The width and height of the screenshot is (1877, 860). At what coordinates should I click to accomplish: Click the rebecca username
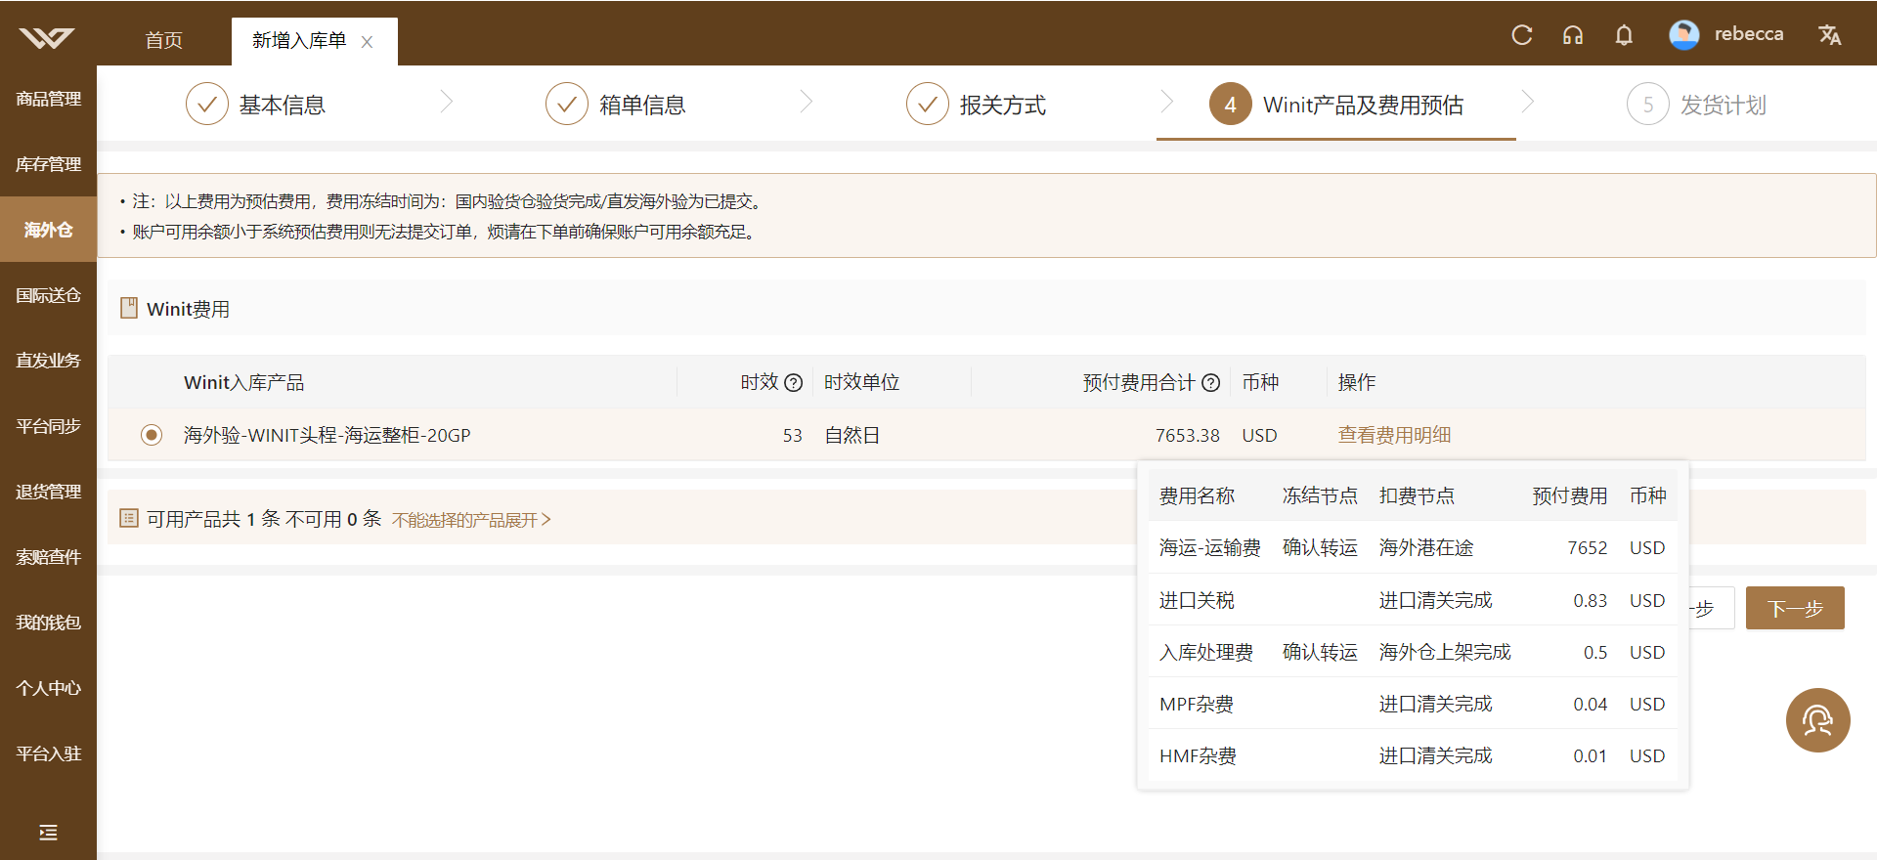click(1749, 34)
